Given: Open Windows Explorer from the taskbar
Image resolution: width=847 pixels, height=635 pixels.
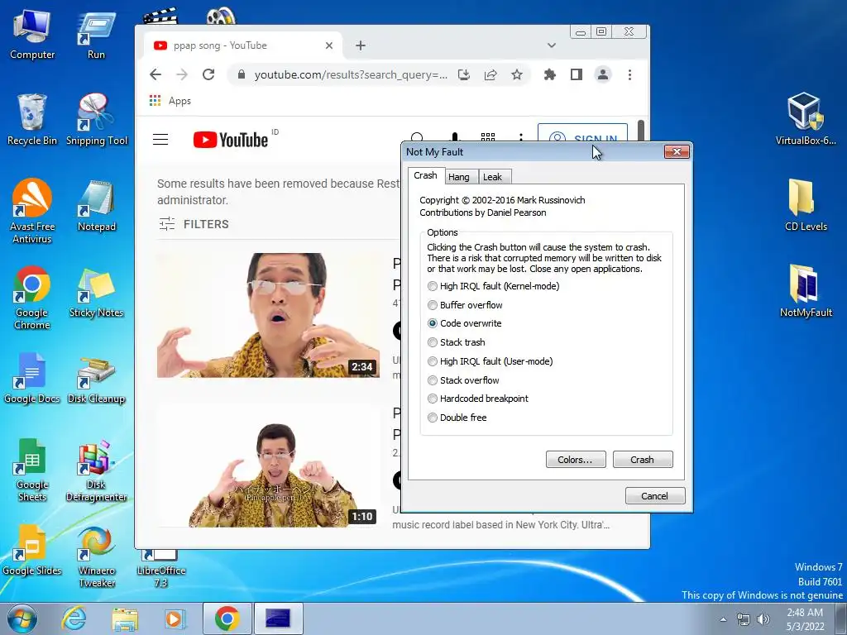Looking at the screenshot, I should [x=125, y=618].
